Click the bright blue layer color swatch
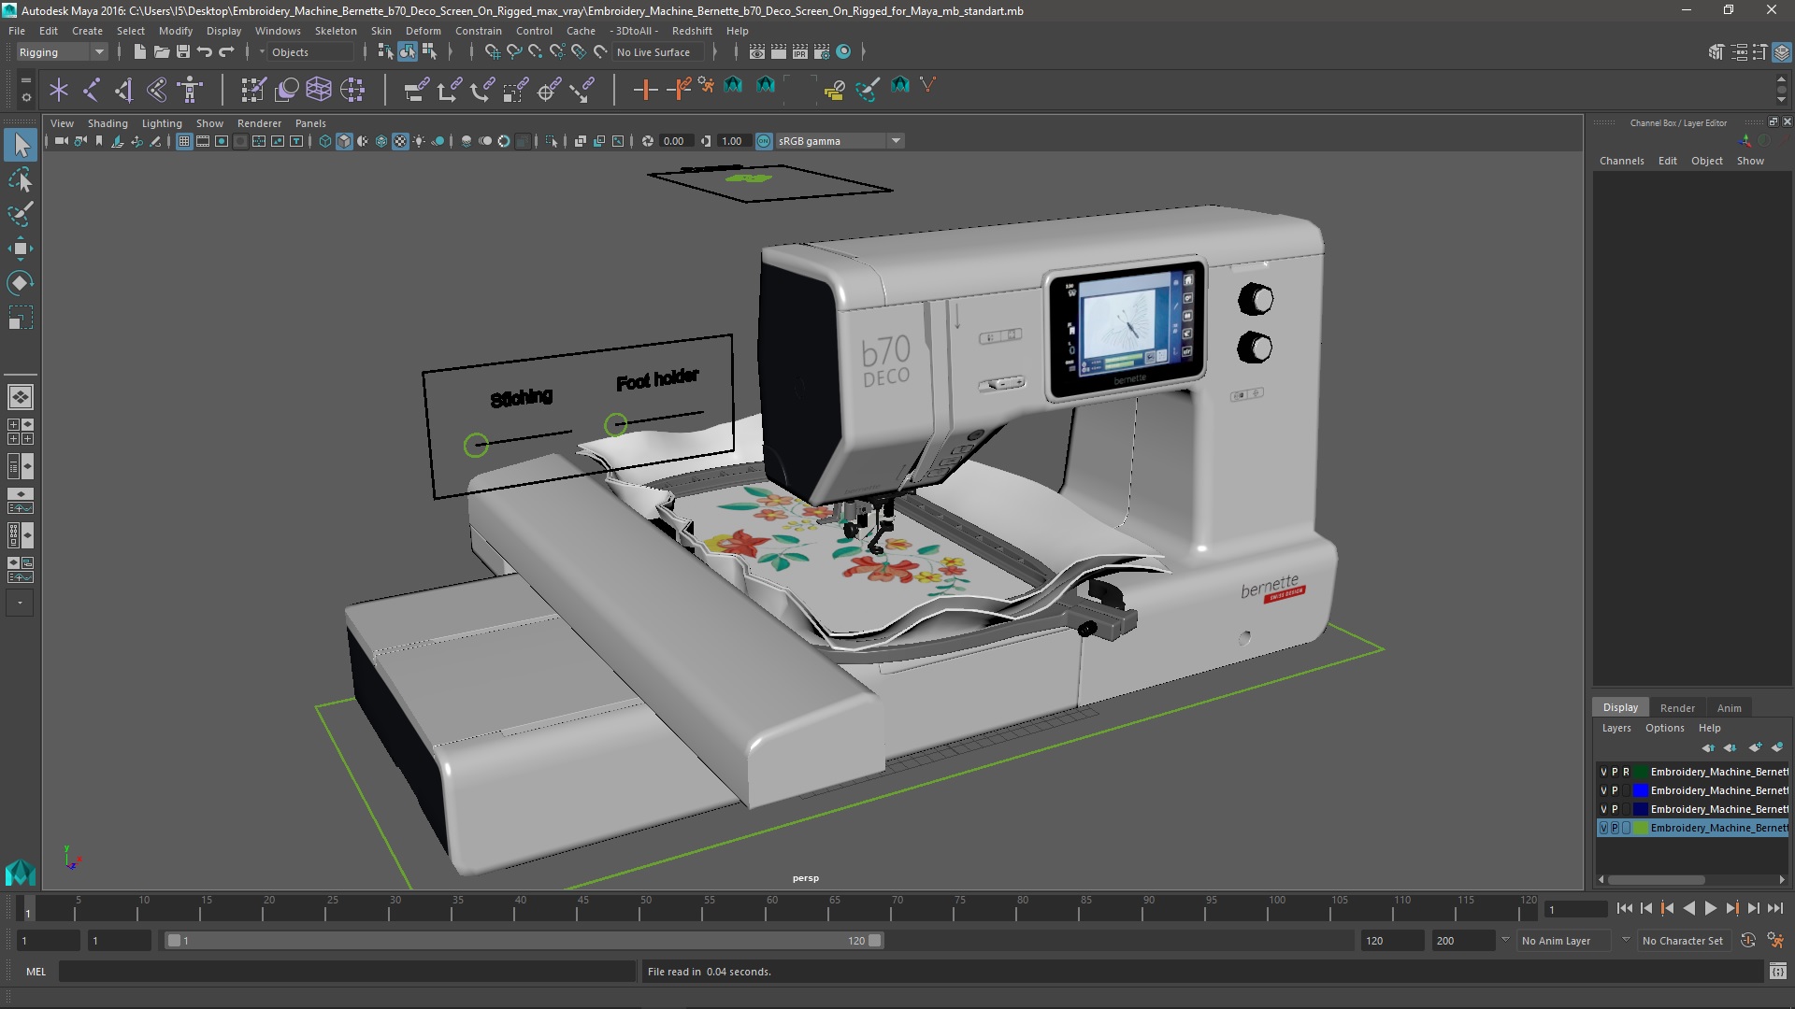 click(x=1641, y=790)
